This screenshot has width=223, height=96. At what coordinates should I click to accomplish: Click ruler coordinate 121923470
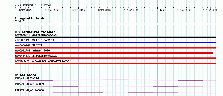(x=157, y=10)
